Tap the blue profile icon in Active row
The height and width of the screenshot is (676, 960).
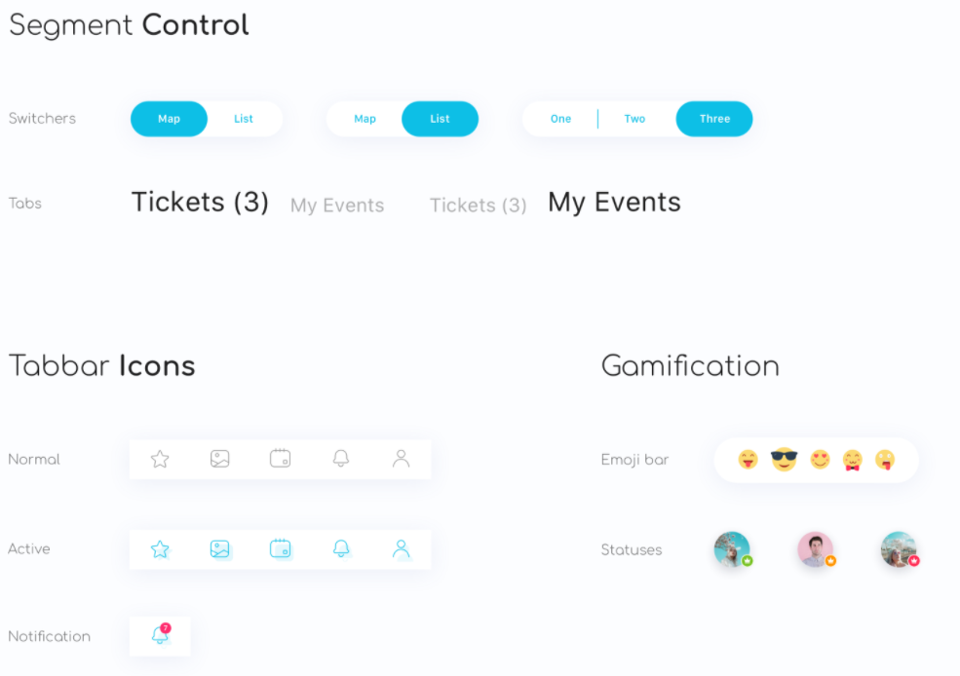[401, 548]
